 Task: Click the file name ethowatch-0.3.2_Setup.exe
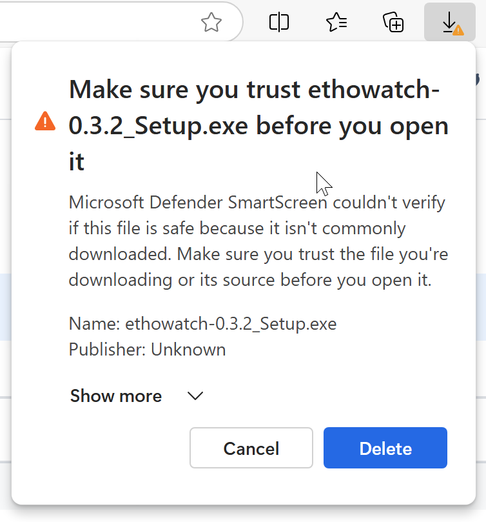[x=202, y=323]
